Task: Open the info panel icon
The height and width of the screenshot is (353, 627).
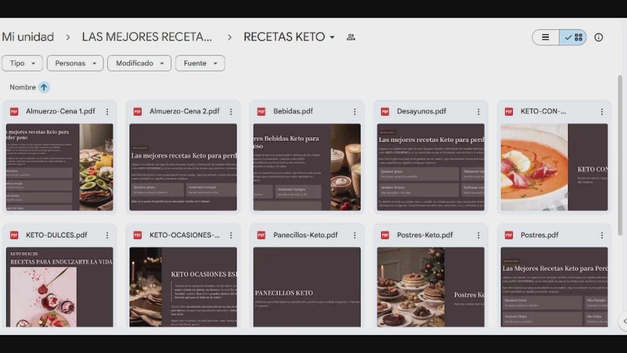Action: 599,37
